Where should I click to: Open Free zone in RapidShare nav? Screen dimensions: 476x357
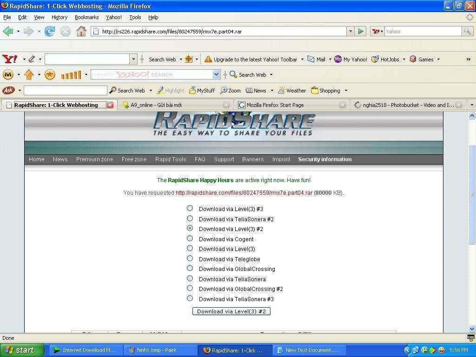click(134, 159)
